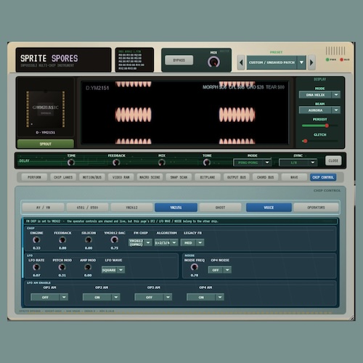363x363 pixels.
Task: Switch to the VOICE page
Action: (269, 208)
